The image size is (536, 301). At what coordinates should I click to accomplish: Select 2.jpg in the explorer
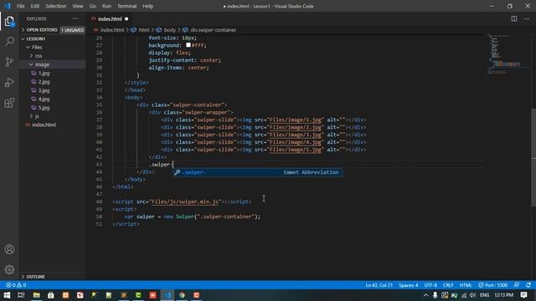(x=44, y=82)
